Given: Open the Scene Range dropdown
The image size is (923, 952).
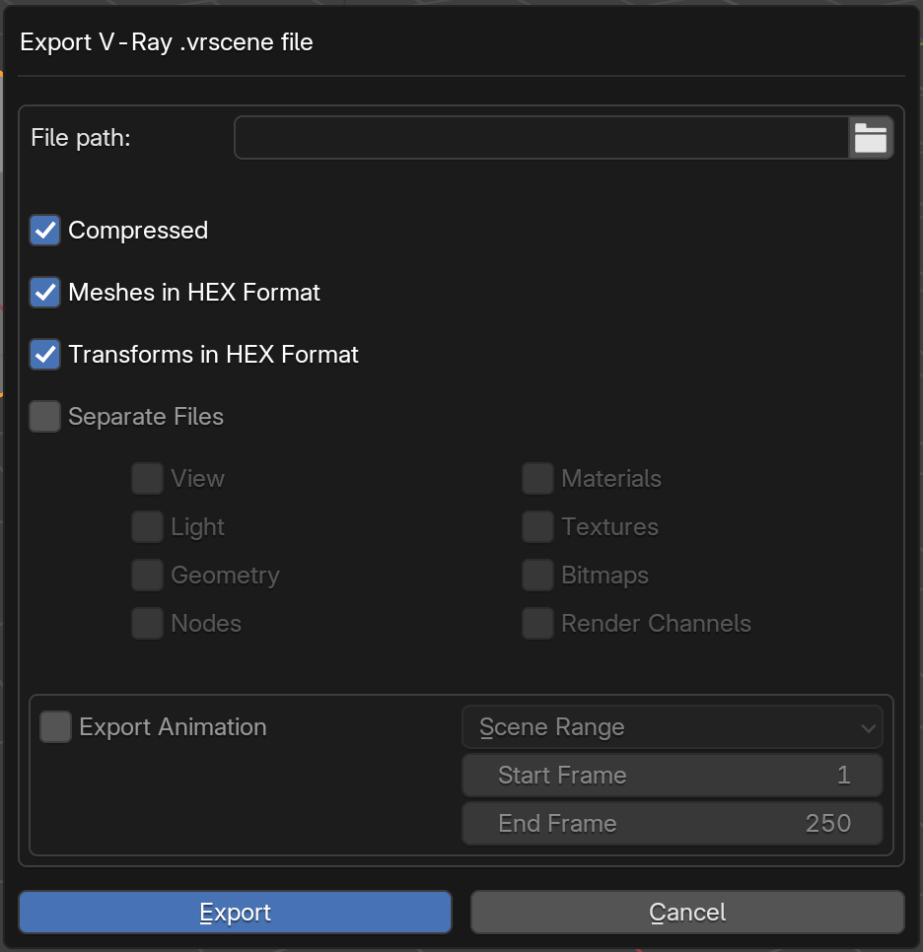Looking at the screenshot, I should [673, 726].
